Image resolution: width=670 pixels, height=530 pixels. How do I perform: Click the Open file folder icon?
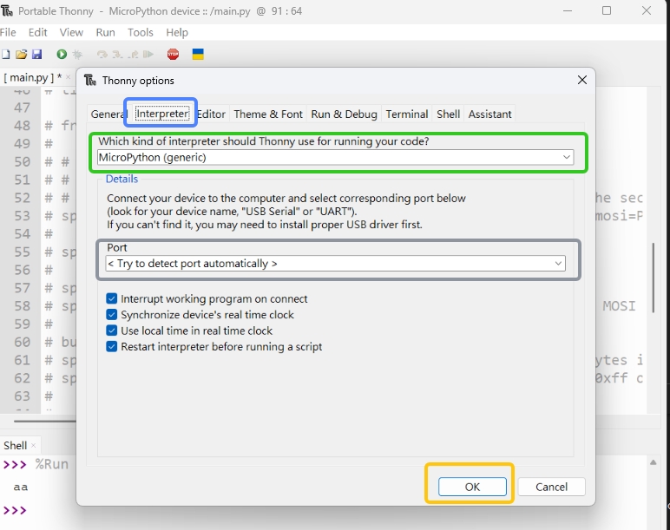(21, 55)
